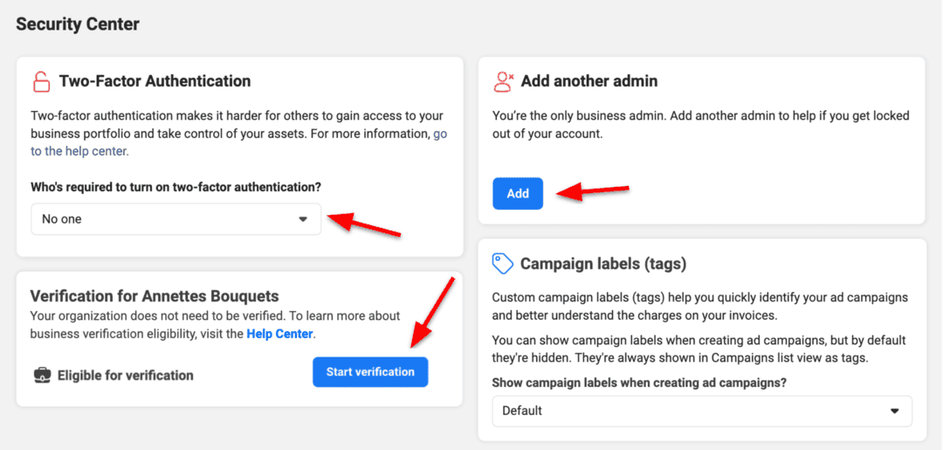The image size is (943, 450).
Task: Click the Security Center page heading
Action: [78, 24]
